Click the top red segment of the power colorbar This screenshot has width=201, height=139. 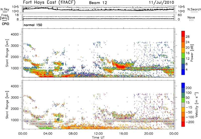[x=183, y=34]
